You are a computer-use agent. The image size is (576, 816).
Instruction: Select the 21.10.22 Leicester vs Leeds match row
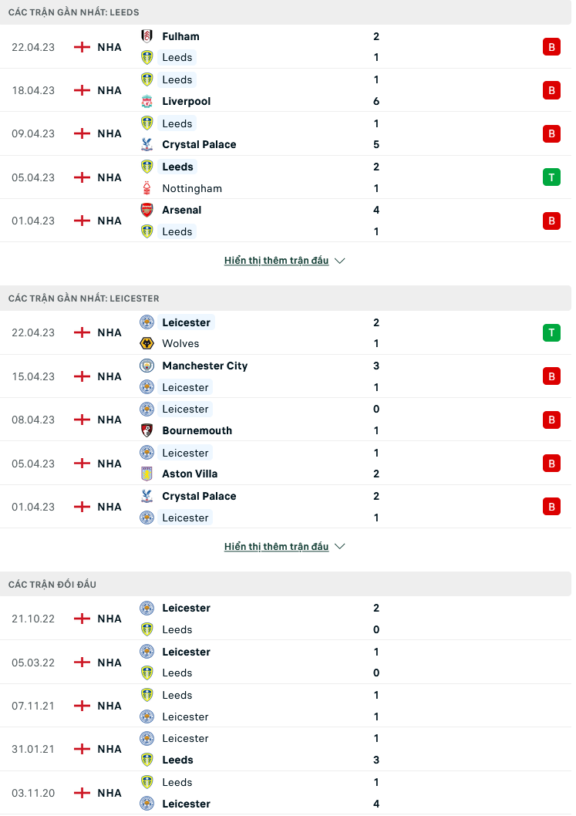[285, 619]
